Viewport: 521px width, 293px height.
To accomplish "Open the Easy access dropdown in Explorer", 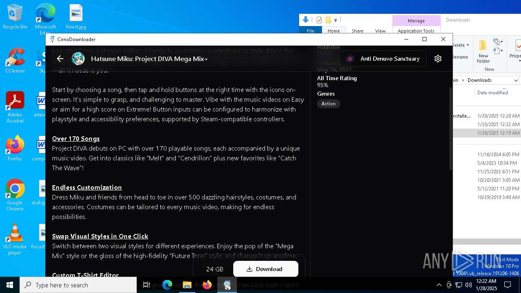I will click(x=498, y=51).
